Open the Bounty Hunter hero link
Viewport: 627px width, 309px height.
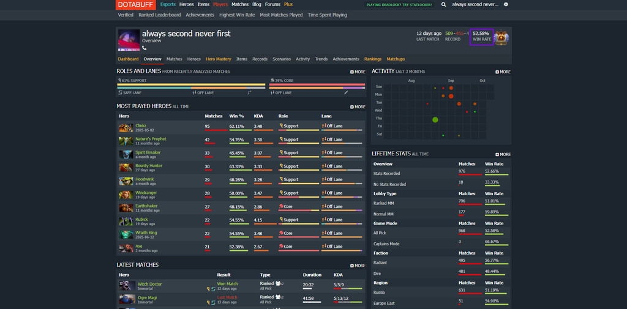149,166
